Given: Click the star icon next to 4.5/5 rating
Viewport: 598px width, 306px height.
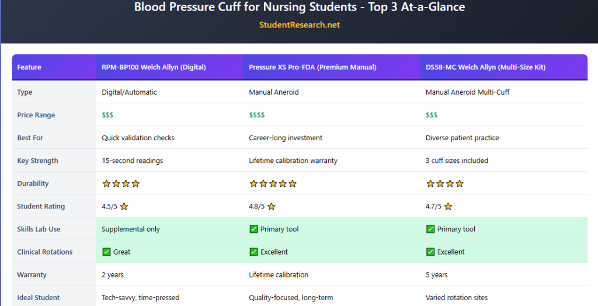Looking at the screenshot, I should point(124,206).
